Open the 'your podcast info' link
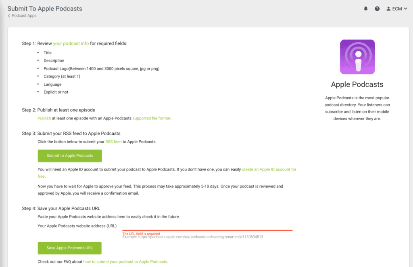 (x=71, y=43)
